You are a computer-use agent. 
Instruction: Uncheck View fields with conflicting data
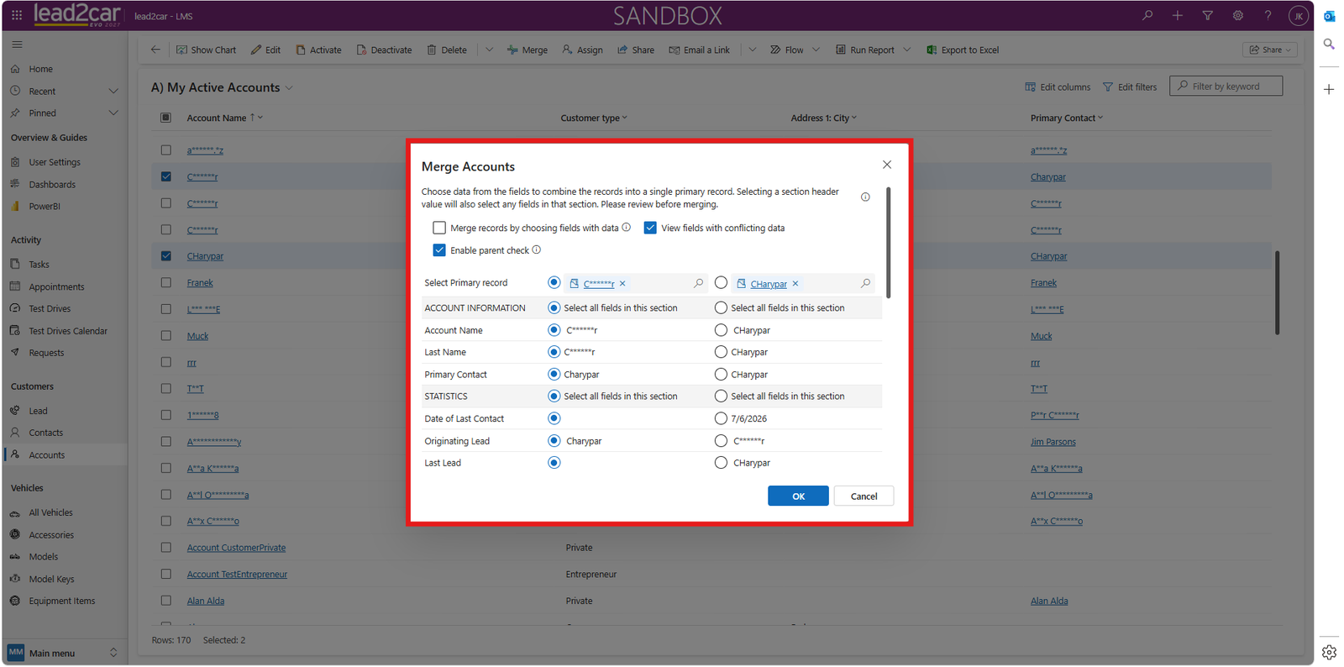coord(650,228)
